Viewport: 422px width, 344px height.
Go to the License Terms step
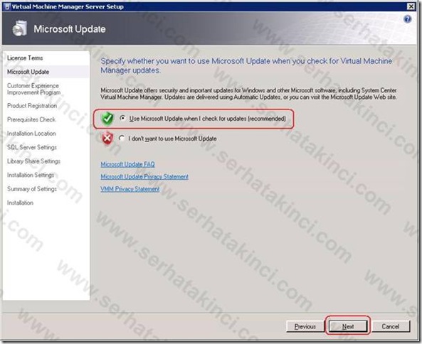pyautogui.click(x=25, y=58)
